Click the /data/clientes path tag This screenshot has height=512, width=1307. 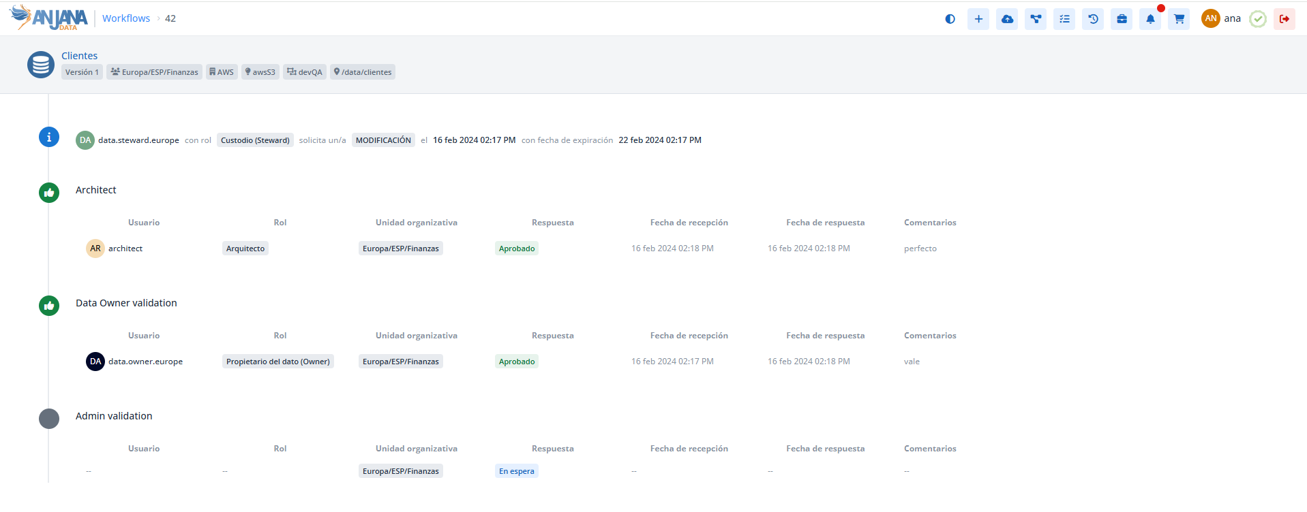coord(363,72)
